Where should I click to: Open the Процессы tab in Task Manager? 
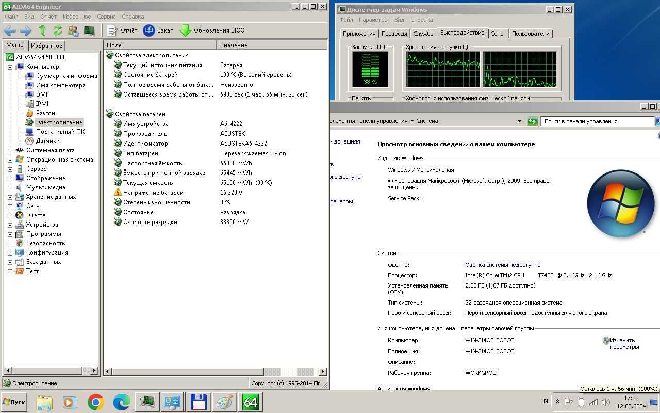394,34
